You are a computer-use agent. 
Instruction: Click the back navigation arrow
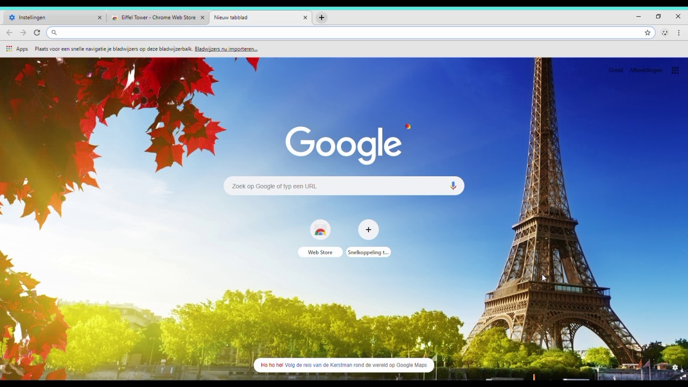pyautogui.click(x=9, y=33)
